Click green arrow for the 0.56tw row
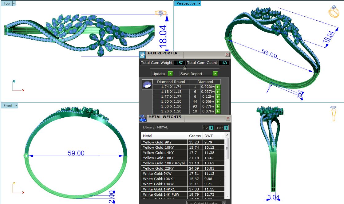 [x=218, y=102]
